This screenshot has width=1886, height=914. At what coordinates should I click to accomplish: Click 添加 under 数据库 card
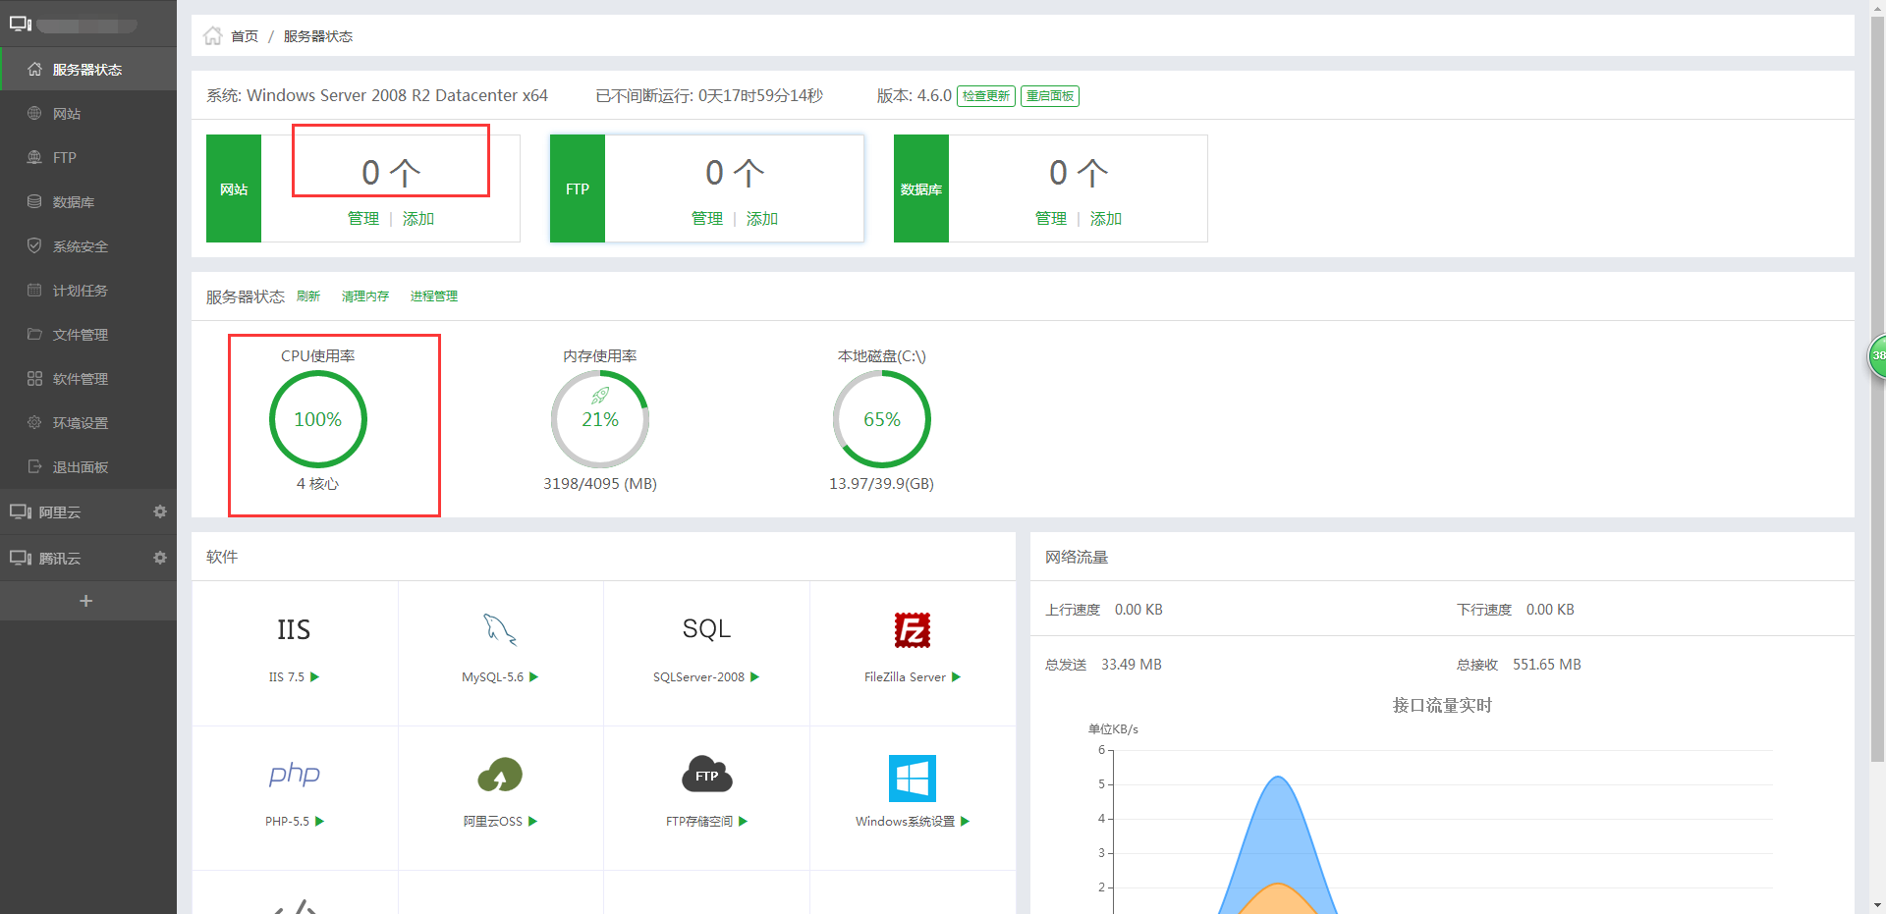pos(1106,219)
